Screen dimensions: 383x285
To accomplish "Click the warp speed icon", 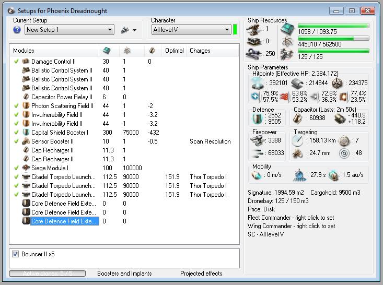I will [333, 175].
